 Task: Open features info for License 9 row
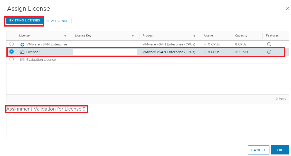(269, 52)
